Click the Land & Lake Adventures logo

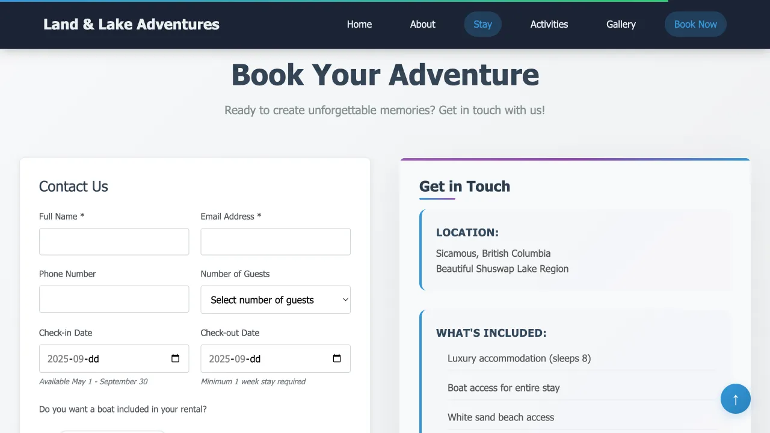click(x=131, y=24)
